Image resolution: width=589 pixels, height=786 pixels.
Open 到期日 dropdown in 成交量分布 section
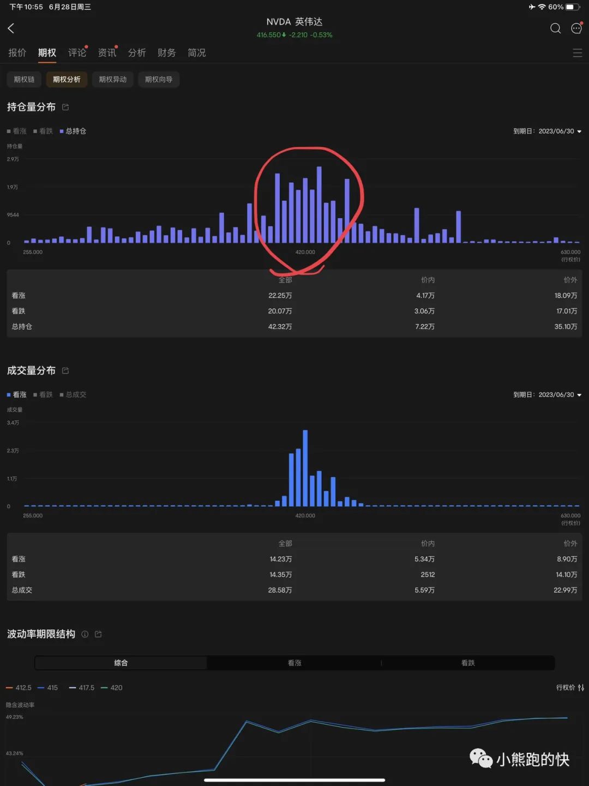[x=548, y=394]
